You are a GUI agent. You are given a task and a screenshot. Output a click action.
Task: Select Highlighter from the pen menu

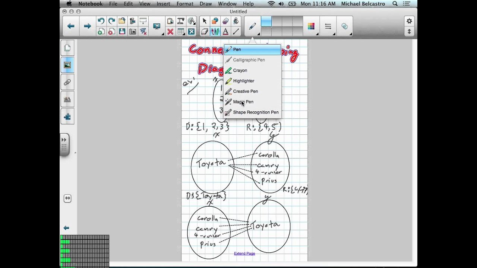252,81
